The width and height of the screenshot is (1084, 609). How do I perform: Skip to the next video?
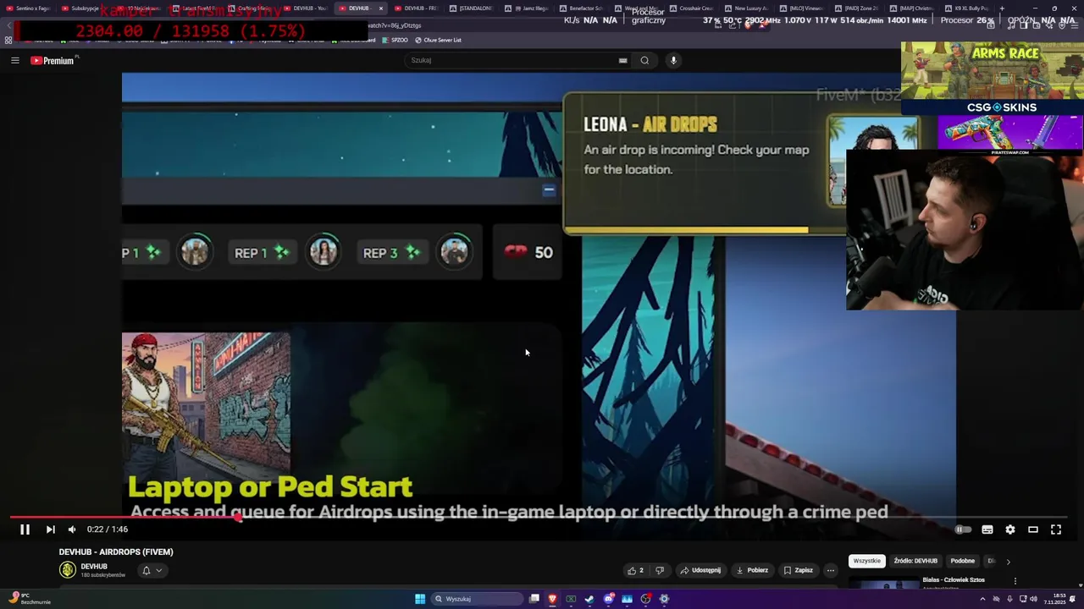point(50,529)
